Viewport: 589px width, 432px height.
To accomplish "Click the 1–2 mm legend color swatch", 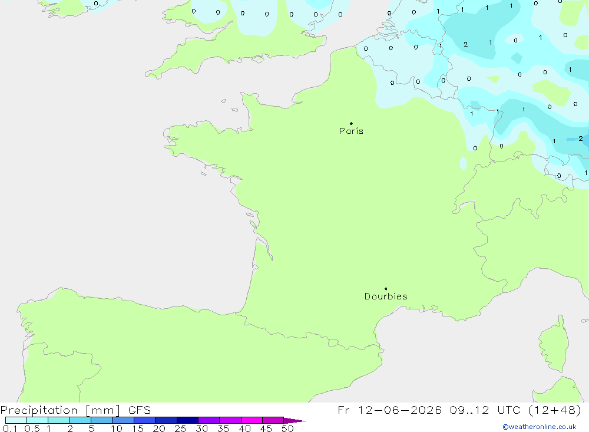I will point(59,420).
